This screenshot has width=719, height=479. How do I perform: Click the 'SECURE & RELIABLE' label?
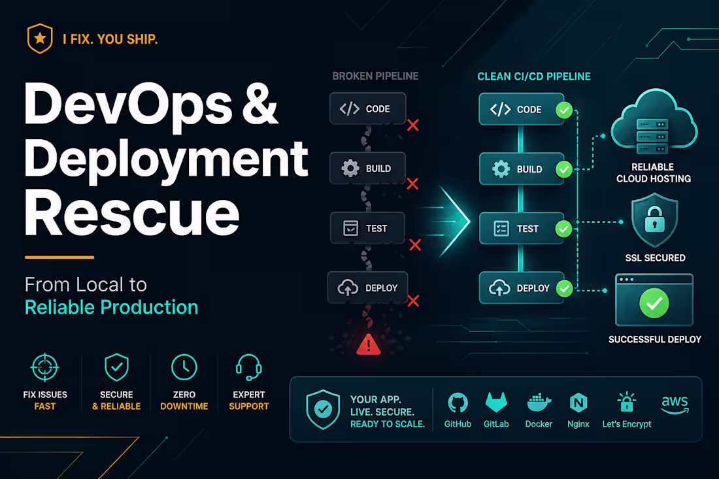(x=116, y=400)
